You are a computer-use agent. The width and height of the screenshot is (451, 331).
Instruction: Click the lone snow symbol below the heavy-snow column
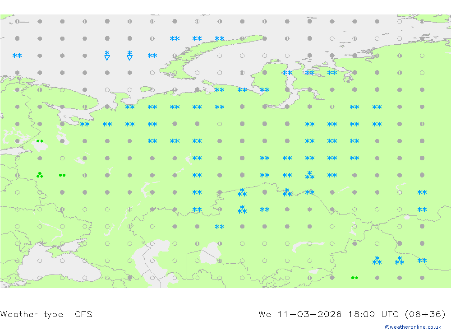point(220,227)
